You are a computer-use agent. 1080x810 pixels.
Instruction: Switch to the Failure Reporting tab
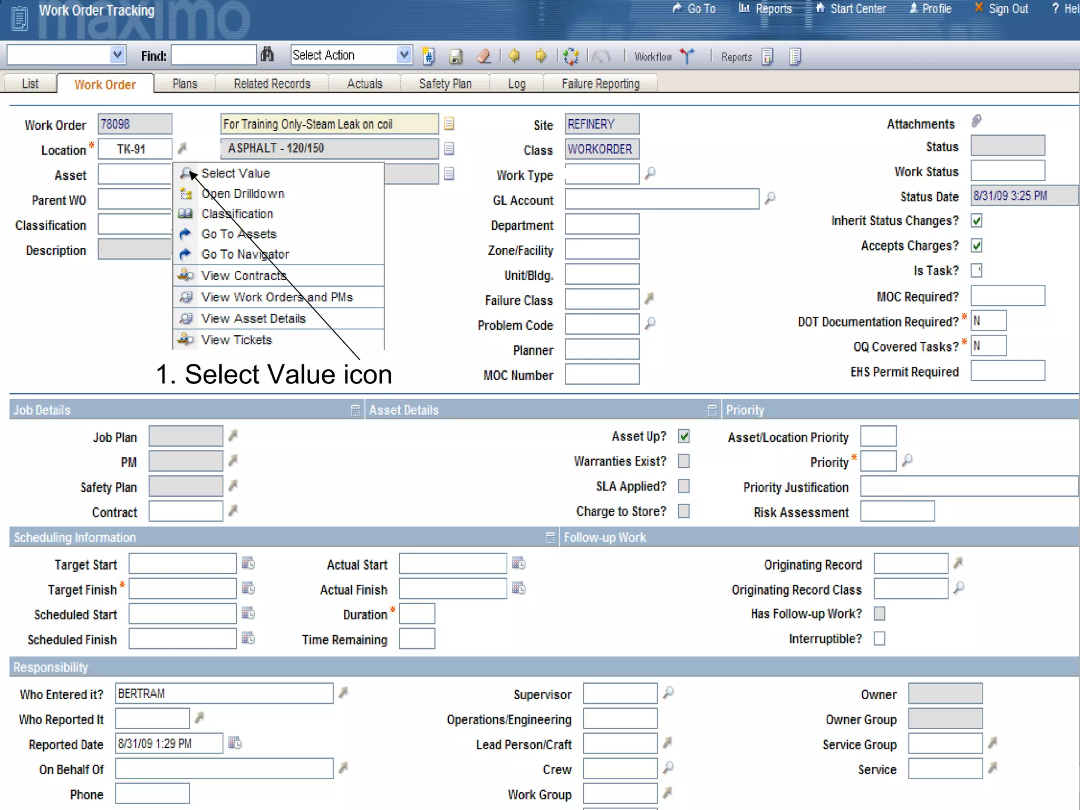point(601,84)
